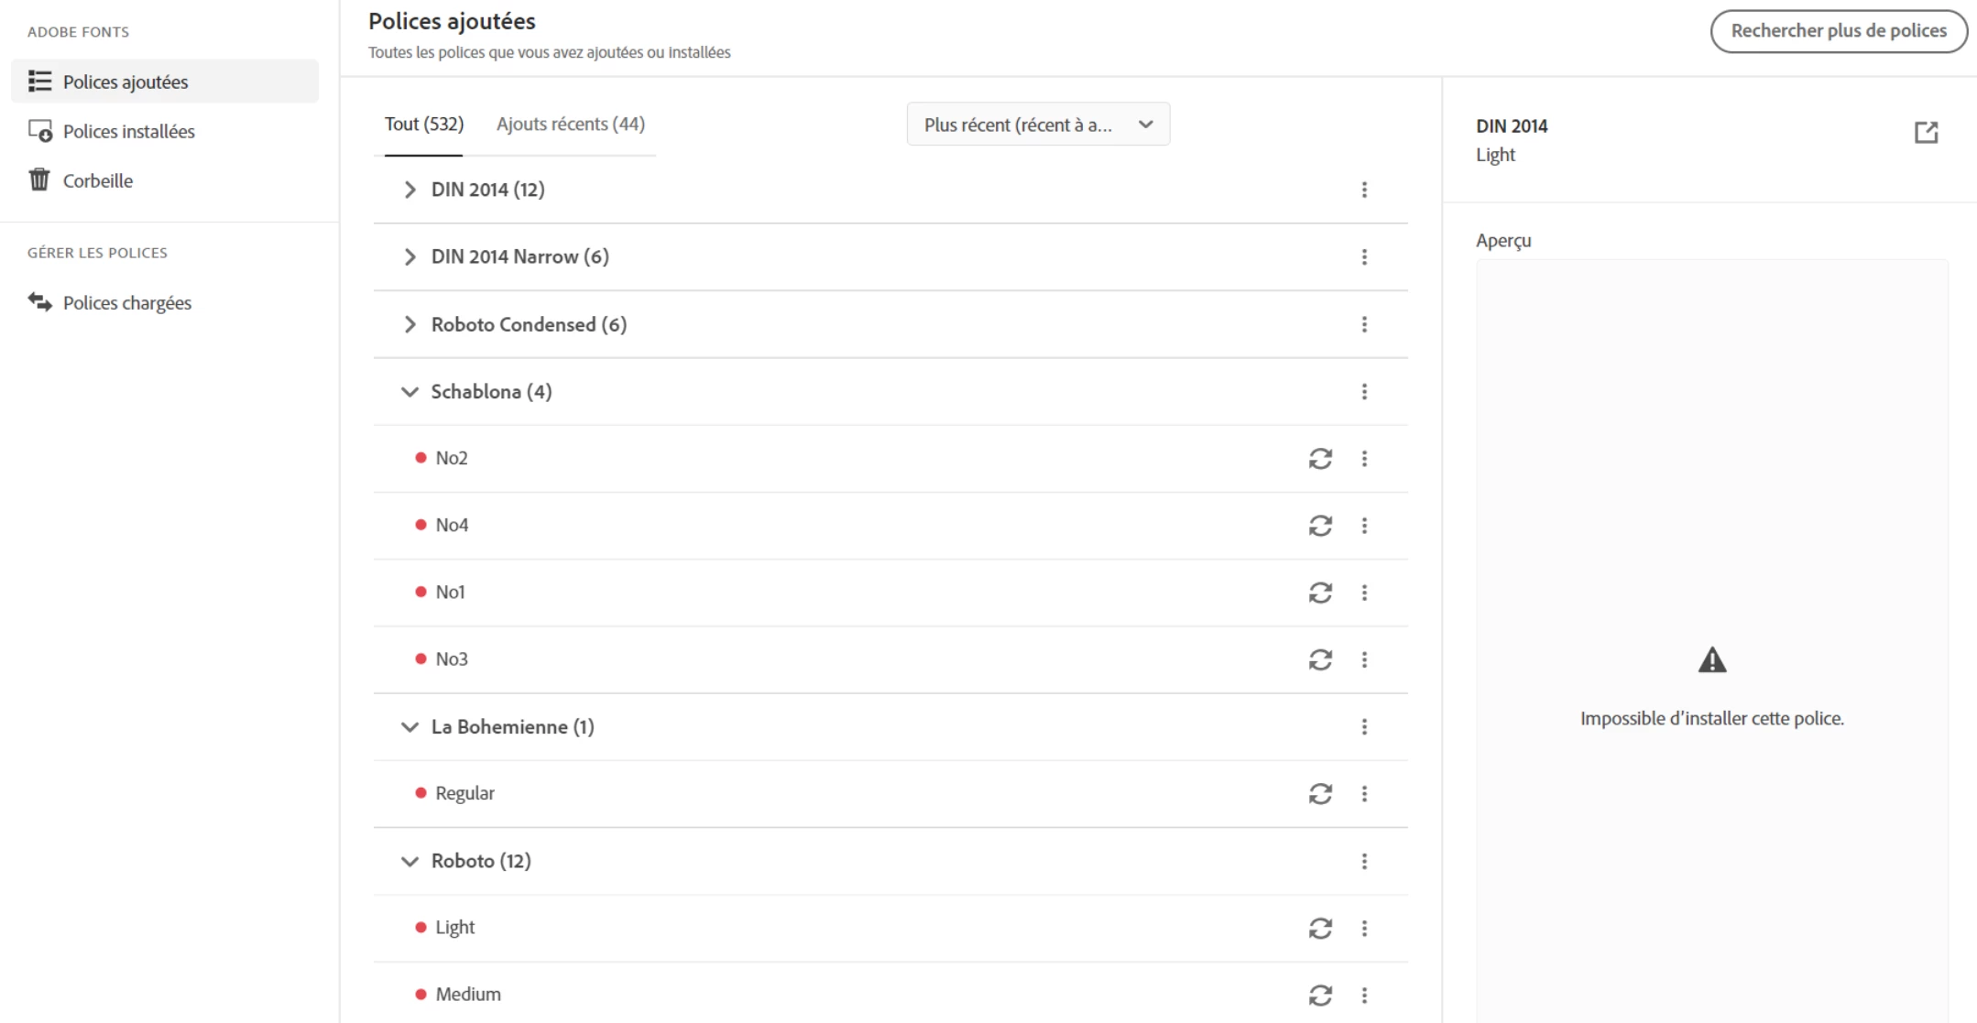Expand the DIN 2014 Narrow (6) family
Image resolution: width=1977 pixels, height=1023 pixels.
pyautogui.click(x=410, y=256)
